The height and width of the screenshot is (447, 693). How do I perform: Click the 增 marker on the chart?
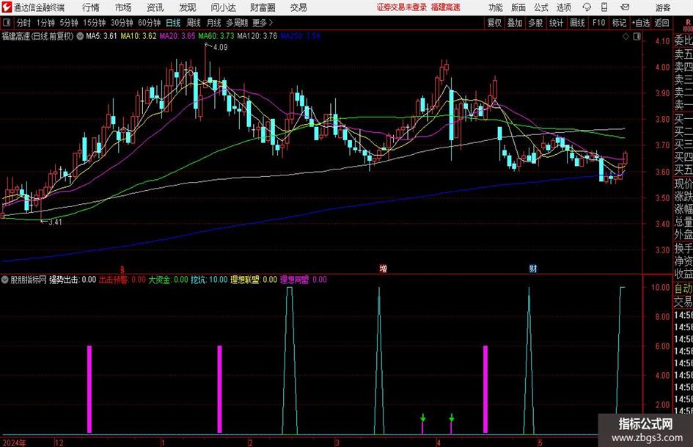pyautogui.click(x=384, y=269)
